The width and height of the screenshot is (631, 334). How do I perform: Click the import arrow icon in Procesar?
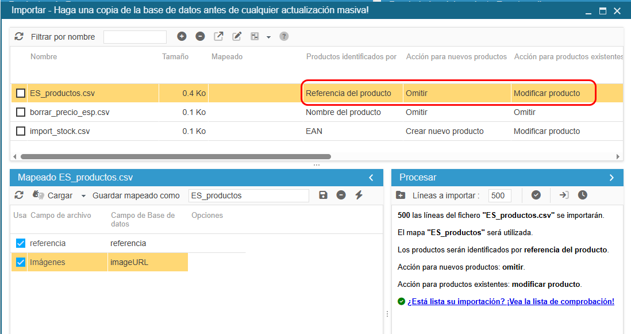(x=564, y=195)
